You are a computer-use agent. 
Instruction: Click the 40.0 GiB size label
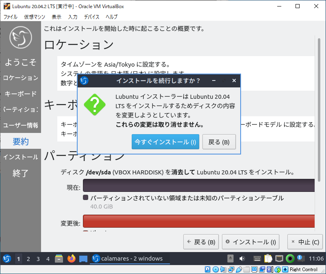coord(102,207)
